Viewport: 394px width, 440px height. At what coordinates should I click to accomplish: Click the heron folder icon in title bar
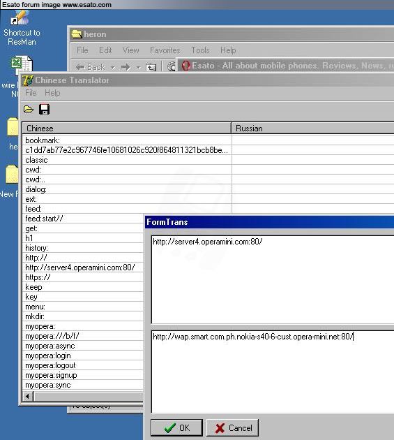pos(77,34)
